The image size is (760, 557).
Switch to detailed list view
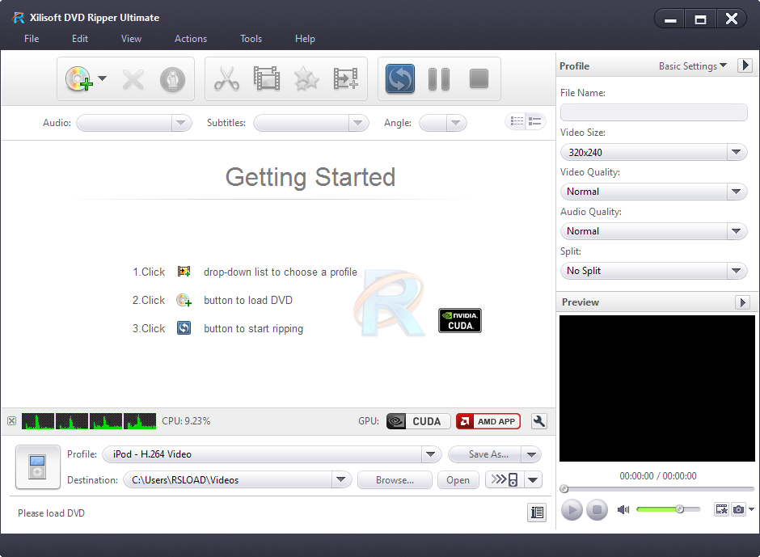point(534,121)
